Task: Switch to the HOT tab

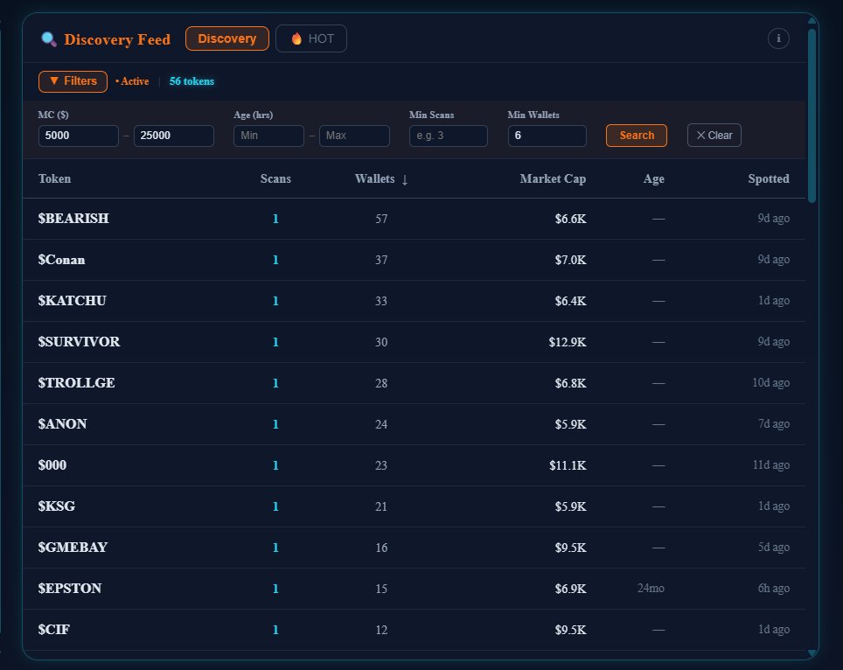Action: click(311, 38)
